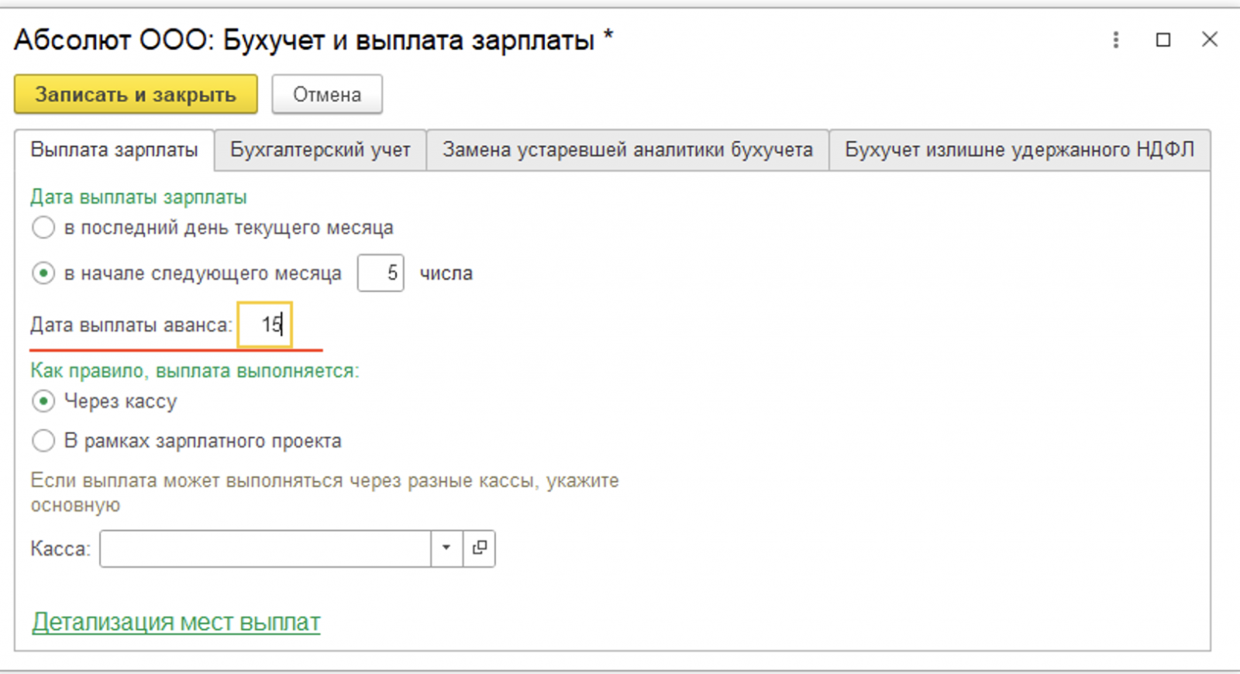Open Замена устаревшей аналитики бухучета tab
The width and height of the screenshot is (1240, 674).
pyautogui.click(x=628, y=150)
